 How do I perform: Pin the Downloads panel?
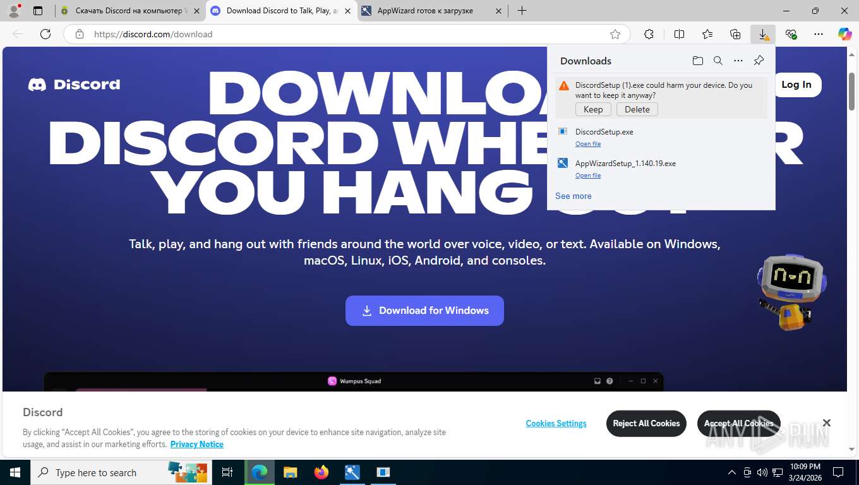pos(759,61)
